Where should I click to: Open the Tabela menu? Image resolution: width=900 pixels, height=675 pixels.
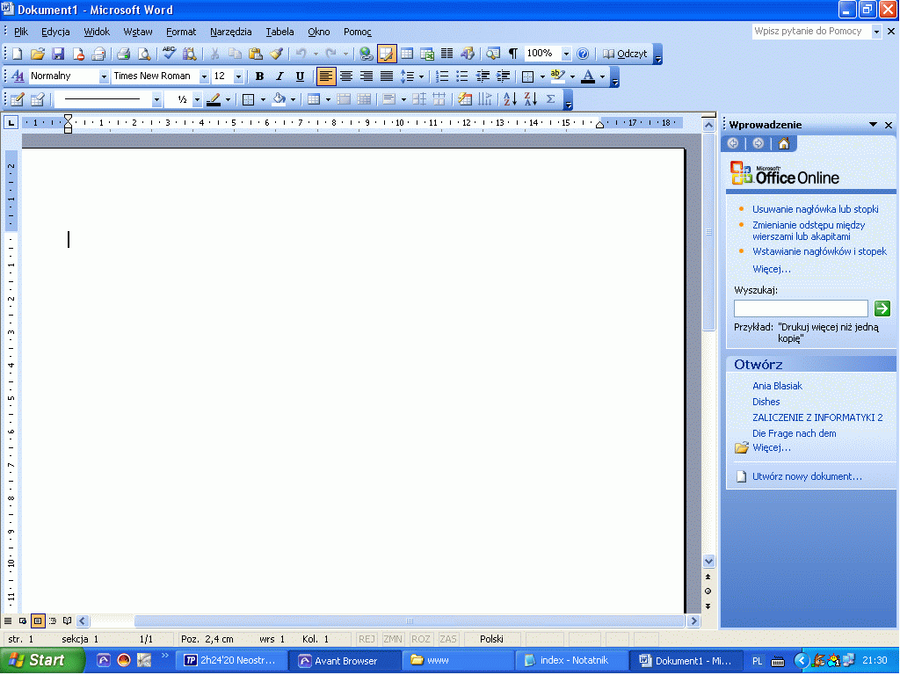[x=279, y=33]
